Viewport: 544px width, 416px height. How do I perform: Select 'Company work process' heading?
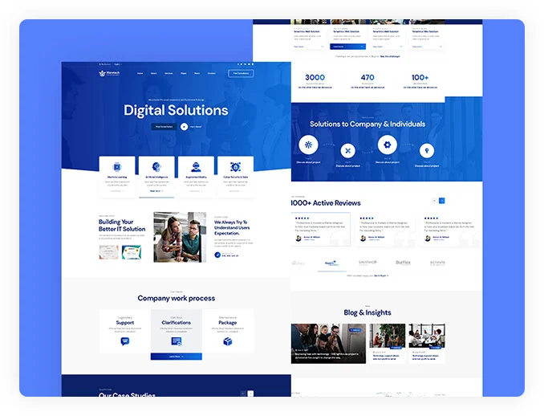click(x=177, y=298)
